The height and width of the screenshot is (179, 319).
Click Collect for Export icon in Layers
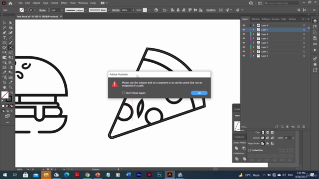click(277, 127)
